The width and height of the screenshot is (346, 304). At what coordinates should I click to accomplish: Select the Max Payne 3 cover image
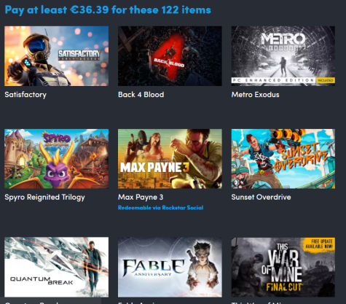[x=170, y=159]
